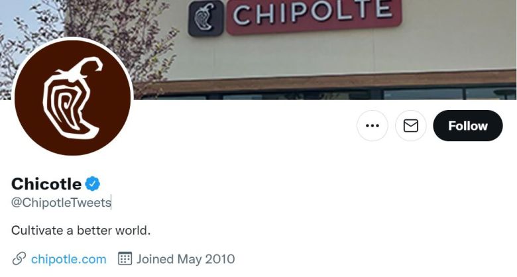Click the Cultivate a better world bio
The width and height of the screenshot is (517, 277).
[81, 230]
